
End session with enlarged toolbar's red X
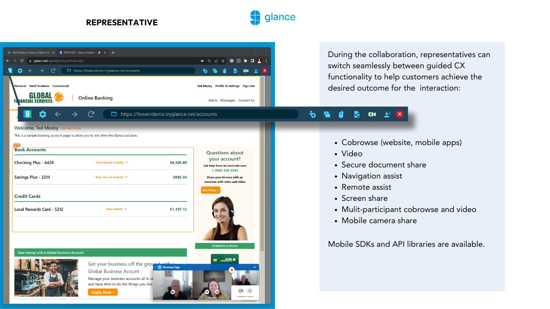400,114
